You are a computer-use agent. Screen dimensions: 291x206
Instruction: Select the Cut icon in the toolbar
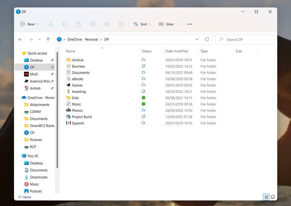tap(50, 24)
